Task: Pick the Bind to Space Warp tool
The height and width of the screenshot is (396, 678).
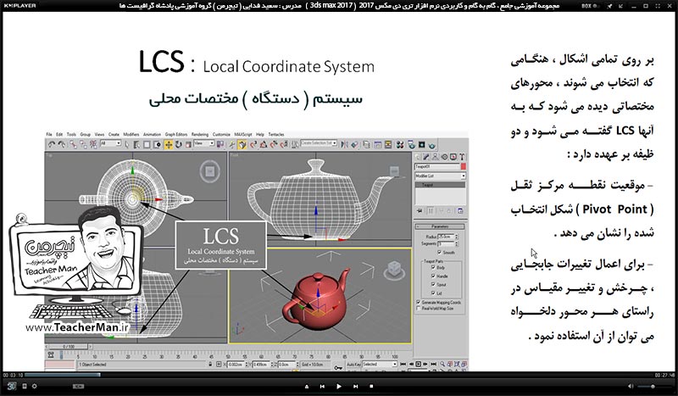Action: pyautogui.click(x=93, y=144)
